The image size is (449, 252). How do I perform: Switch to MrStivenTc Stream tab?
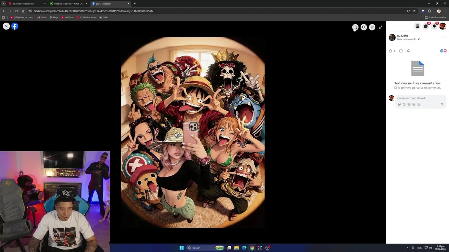(x=68, y=3)
